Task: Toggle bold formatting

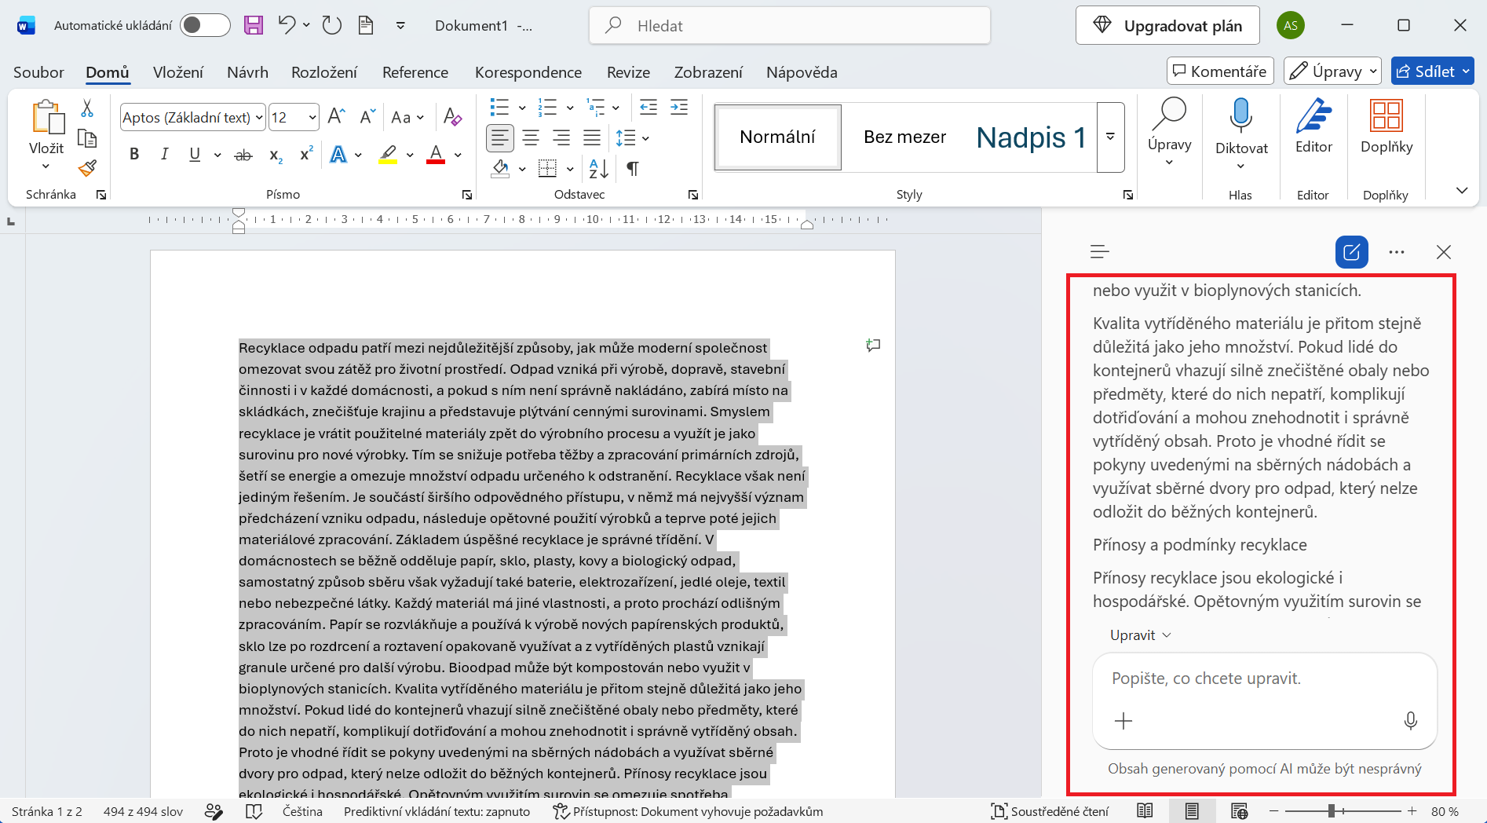Action: 134,154
